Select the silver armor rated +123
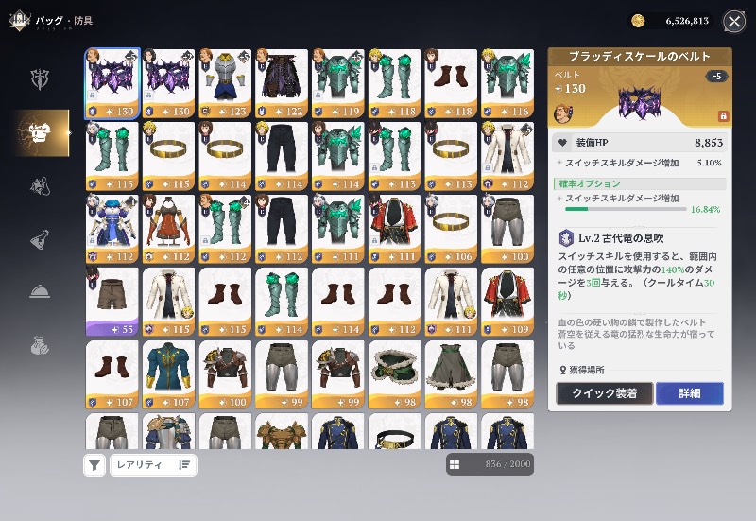Image resolution: width=756 pixels, height=521 pixels. pyautogui.click(x=225, y=83)
